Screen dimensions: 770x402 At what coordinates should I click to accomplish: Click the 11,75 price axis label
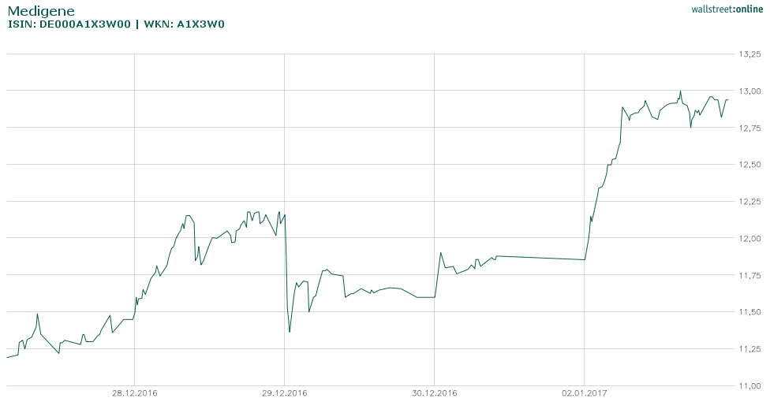pos(749,275)
